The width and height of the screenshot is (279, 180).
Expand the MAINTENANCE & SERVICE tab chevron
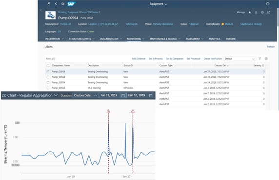[x=179, y=39]
